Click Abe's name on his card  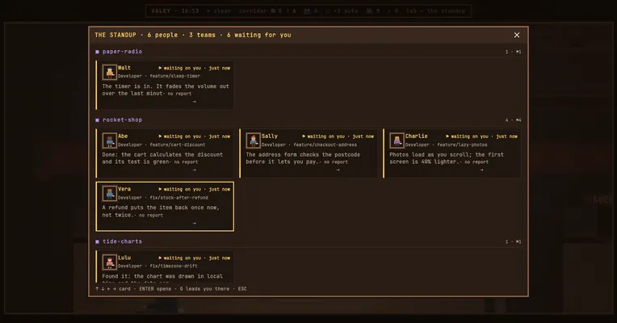123,136
